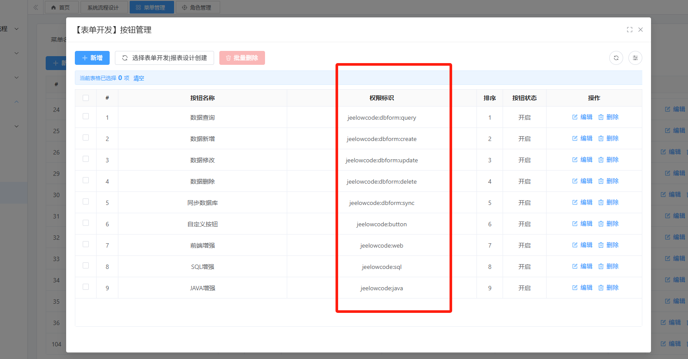Click the 批量删除 button
The image size is (688, 359).
[242, 58]
